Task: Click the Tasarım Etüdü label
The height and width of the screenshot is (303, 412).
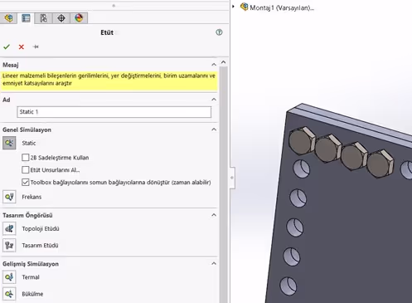Action: (x=40, y=246)
